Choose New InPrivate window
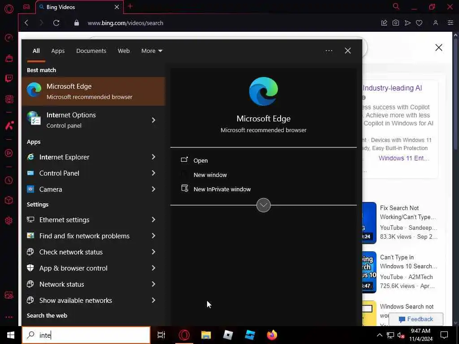The image size is (459, 344). point(222,189)
